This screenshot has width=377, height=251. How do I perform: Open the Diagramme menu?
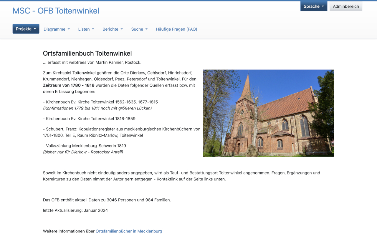[x=57, y=29]
